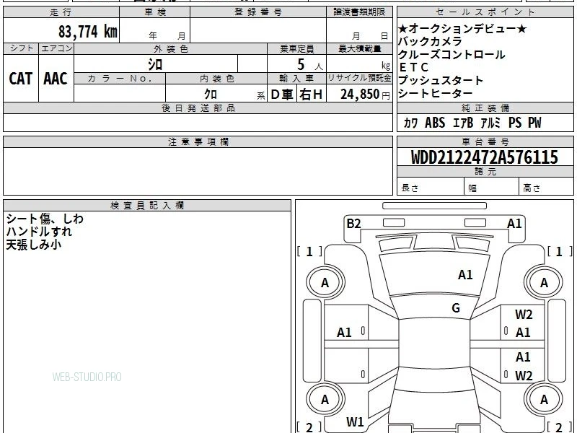
Task: Select the AAC air conditioner value
Action: tap(56, 79)
